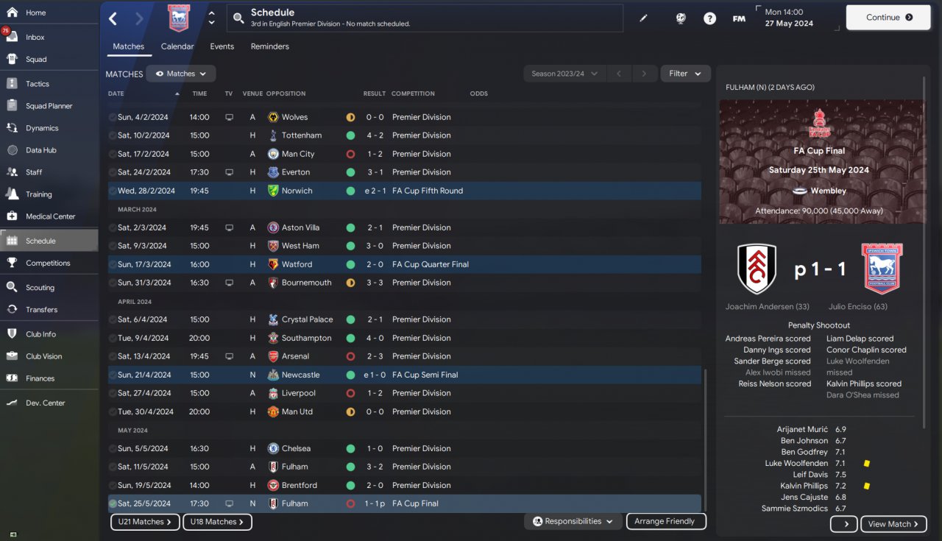942x541 pixels.
Task: Open the Matches view dropdown
Action: tap(181, 74)
